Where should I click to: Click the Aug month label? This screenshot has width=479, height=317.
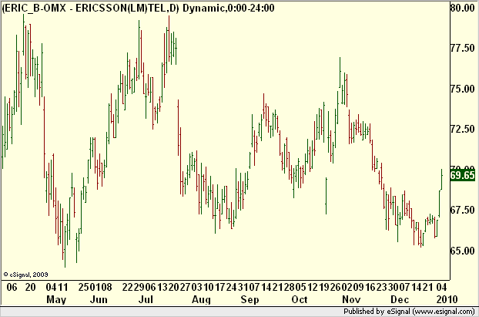[201, 299]
